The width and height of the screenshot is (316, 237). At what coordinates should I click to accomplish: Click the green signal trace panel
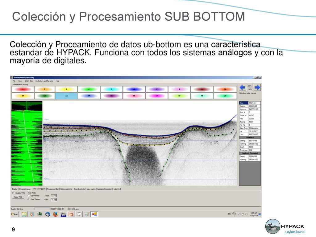click(27, 143)
